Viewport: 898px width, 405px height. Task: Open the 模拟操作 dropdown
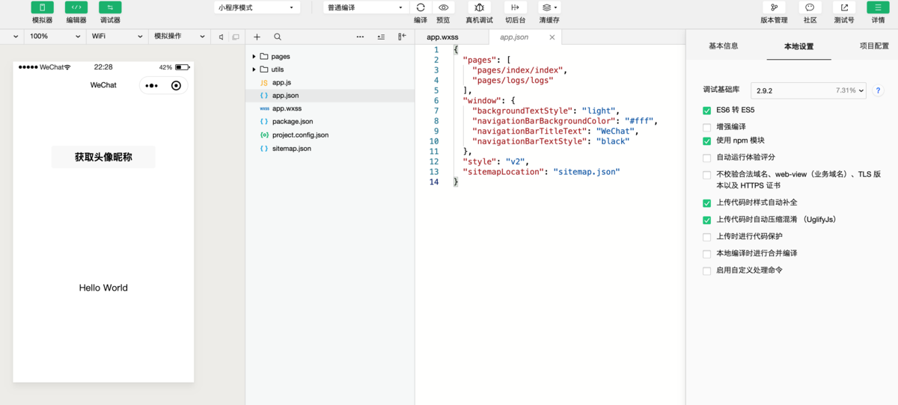(x=179, y=37)
